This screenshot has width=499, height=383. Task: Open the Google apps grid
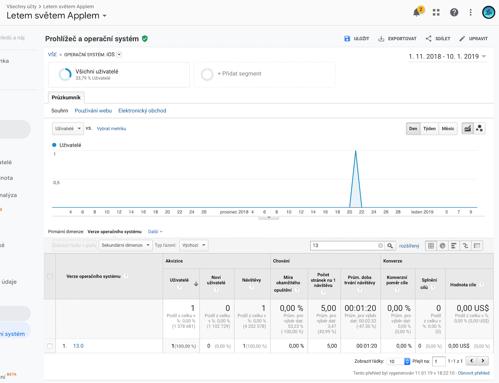pos(436,12)
